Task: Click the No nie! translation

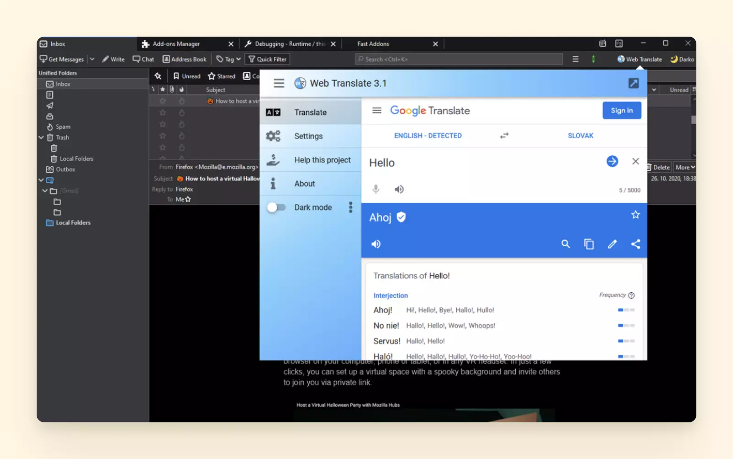Action: 386,326
